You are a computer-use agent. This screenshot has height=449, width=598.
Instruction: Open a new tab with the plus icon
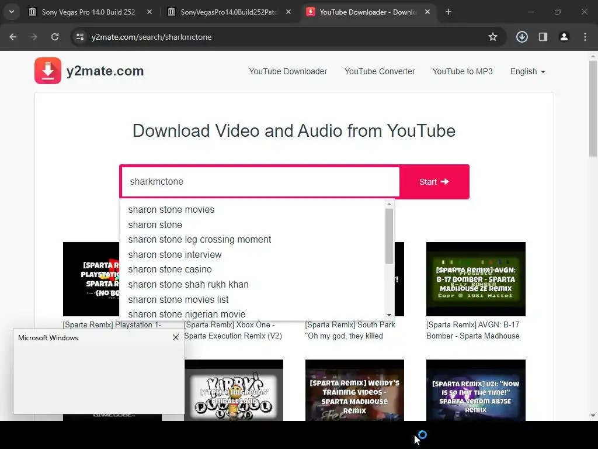(448, 12)
